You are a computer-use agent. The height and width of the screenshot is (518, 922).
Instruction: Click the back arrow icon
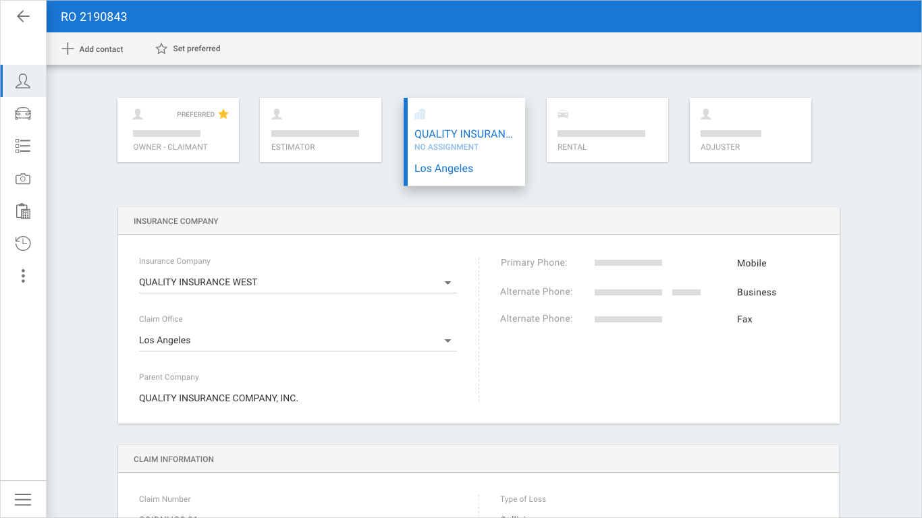tap(23, 16)
